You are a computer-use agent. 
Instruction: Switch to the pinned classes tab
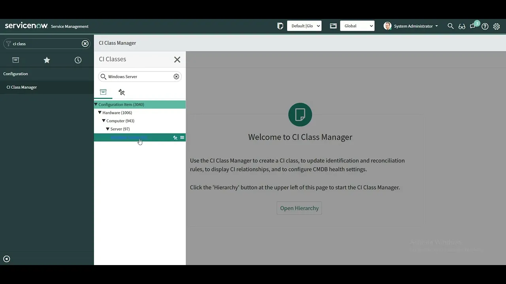click(x=122, y=92)
